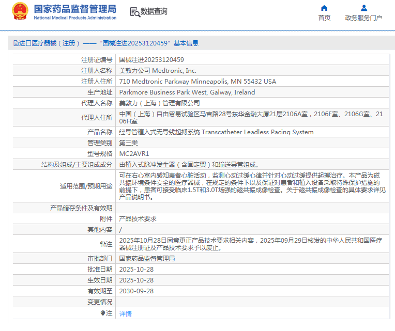Click the 批准日期 row date value
395x331 pixels.
click(x=136, y=270)
